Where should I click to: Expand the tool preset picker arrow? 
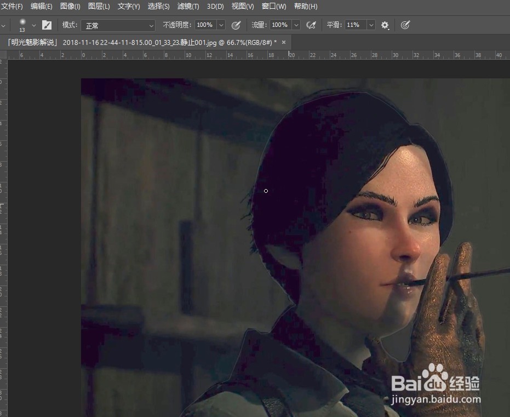pos(3,26)
